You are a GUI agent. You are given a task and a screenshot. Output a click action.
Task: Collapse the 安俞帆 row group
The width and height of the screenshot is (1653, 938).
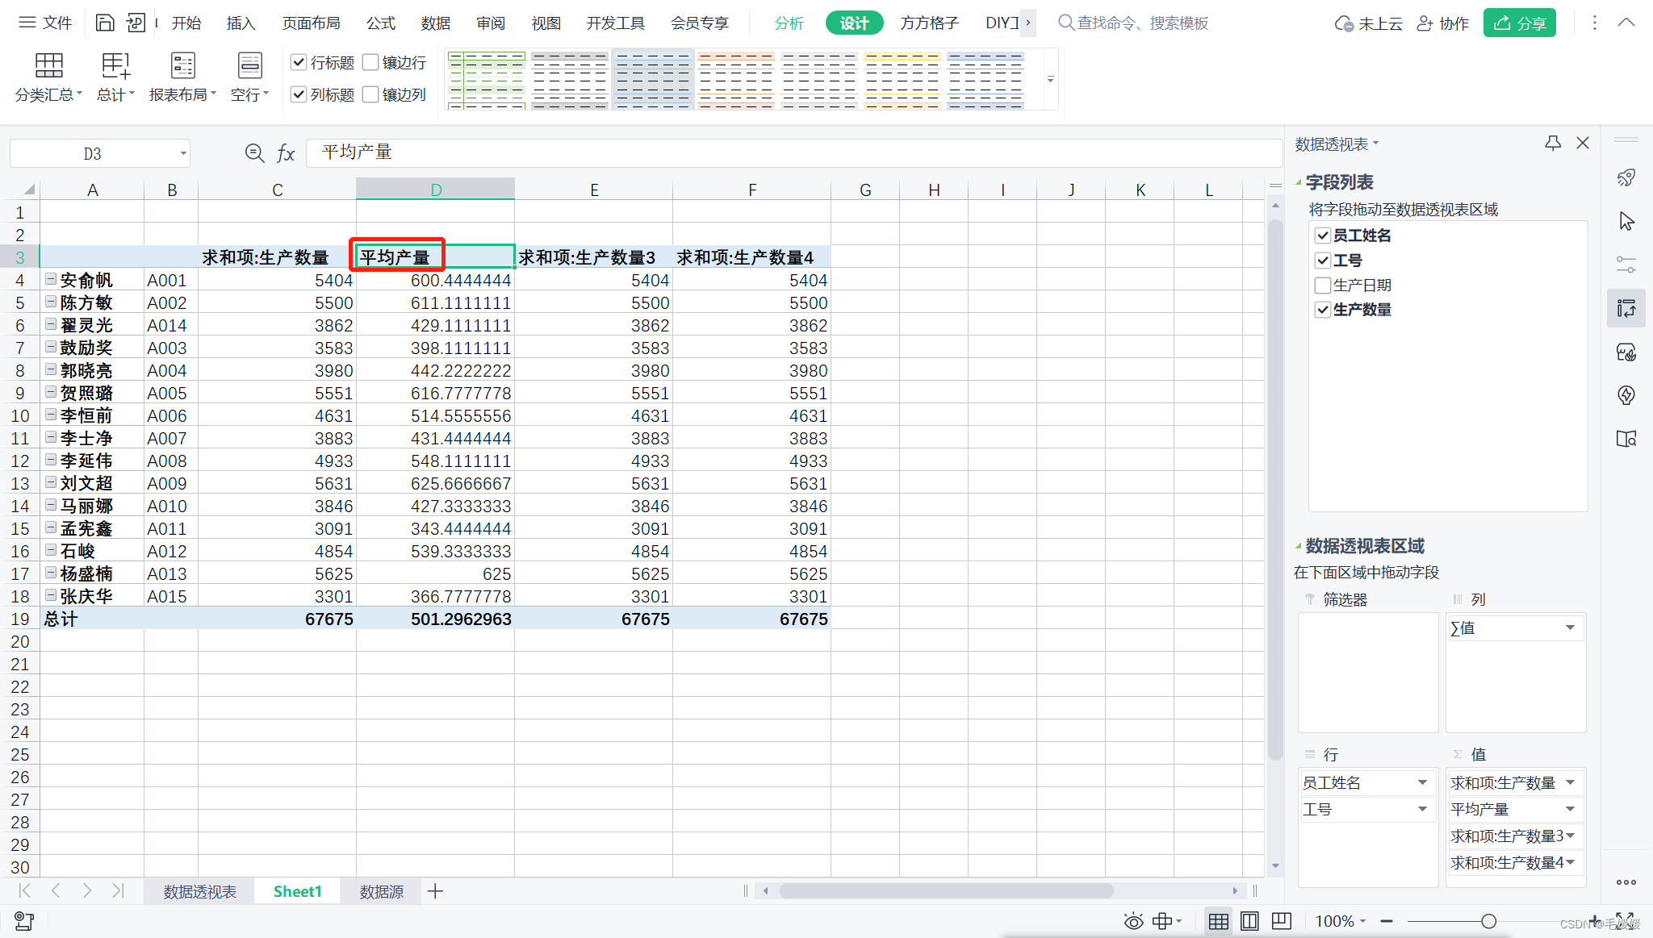51,279
